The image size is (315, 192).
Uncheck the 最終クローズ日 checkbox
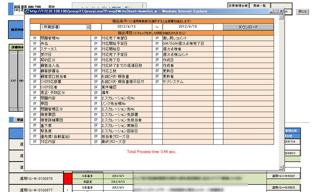[96, 142]
